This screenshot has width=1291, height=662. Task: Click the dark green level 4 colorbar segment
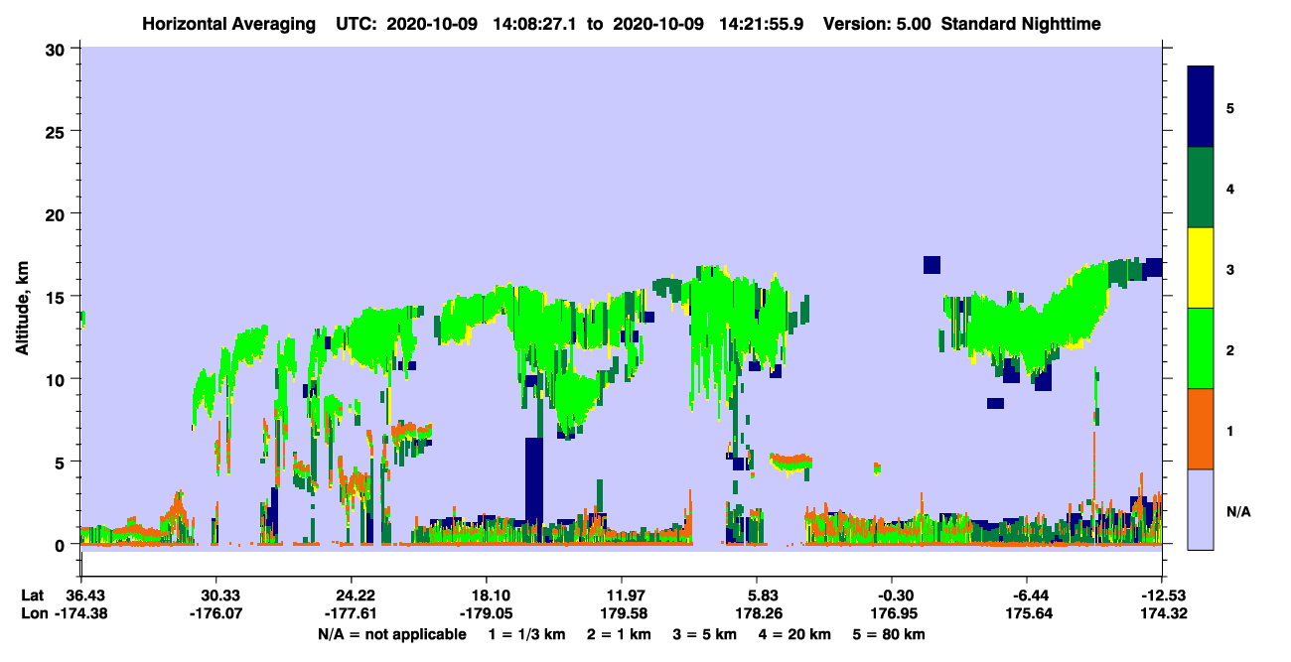[1201, 187]
